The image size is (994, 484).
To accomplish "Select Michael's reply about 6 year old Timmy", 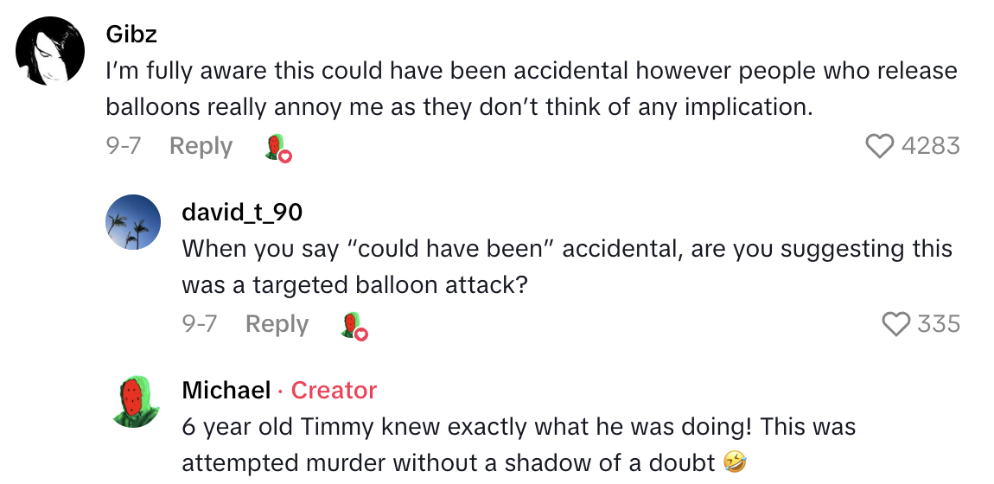I will pos(519,444).
